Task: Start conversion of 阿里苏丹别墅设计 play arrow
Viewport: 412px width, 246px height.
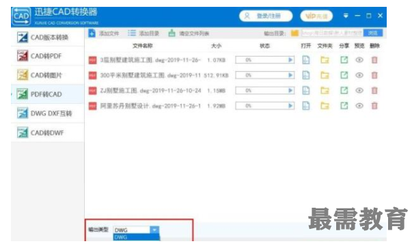Action: pyautogui.click(x=290, y=106)
